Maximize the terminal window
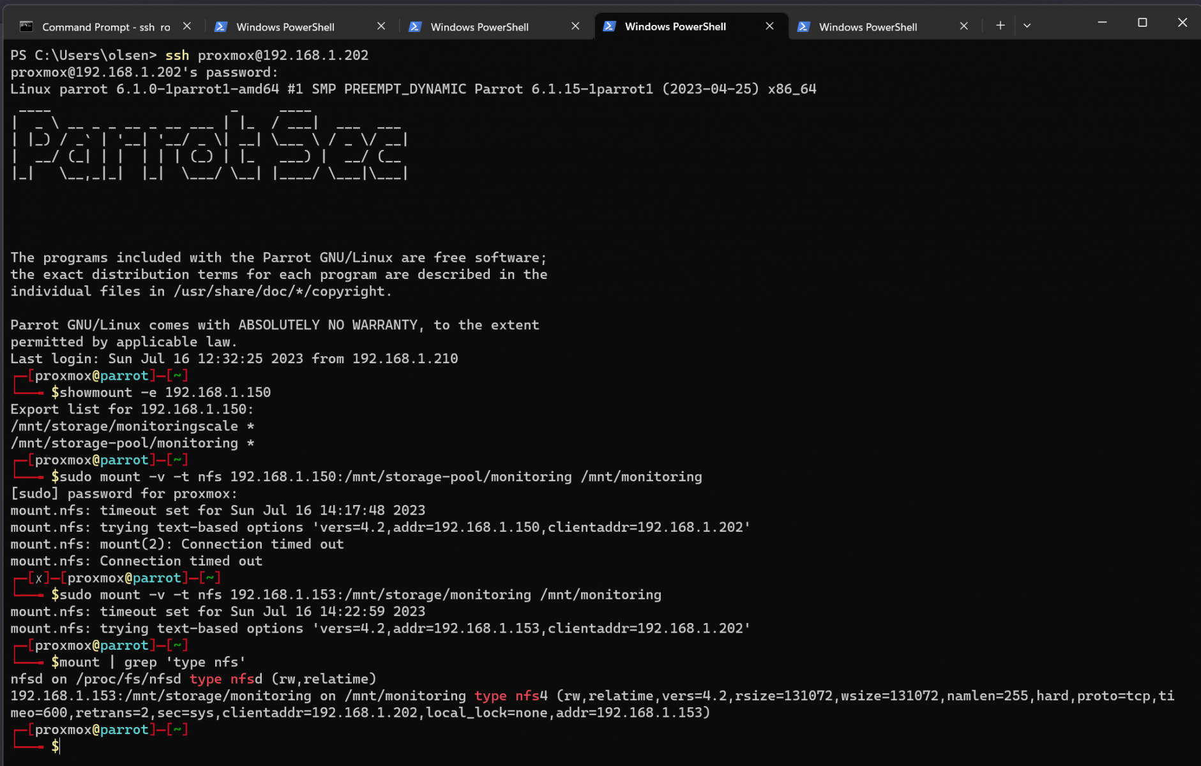 point(1142,22)
